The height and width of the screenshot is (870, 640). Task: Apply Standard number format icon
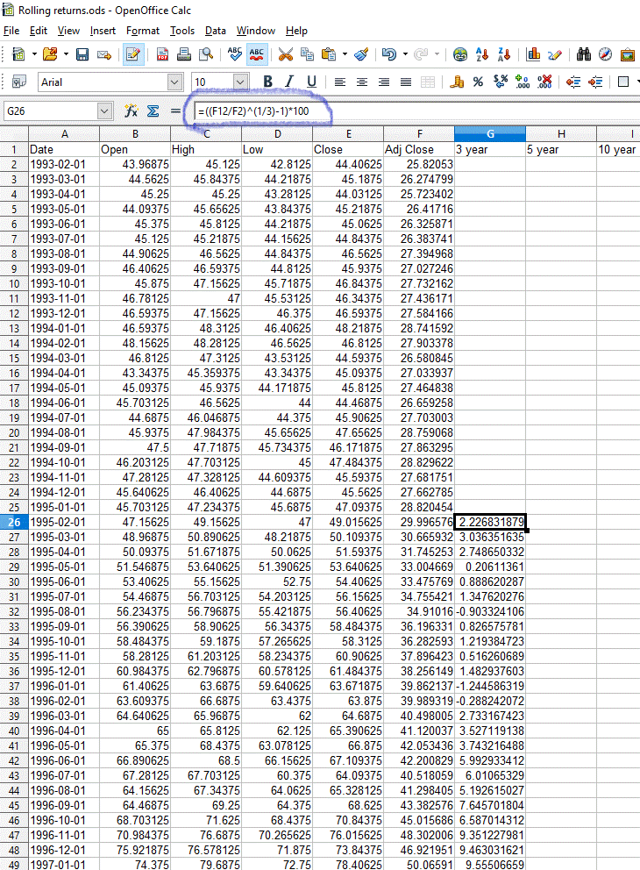[x=501, y=82]
